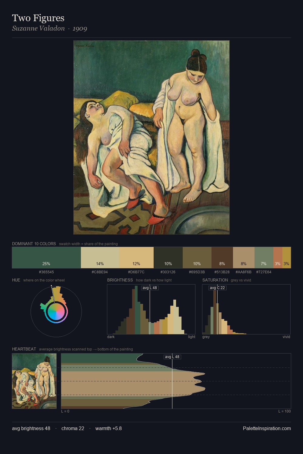Click hex code #AA8F6B

pos(244,272)
